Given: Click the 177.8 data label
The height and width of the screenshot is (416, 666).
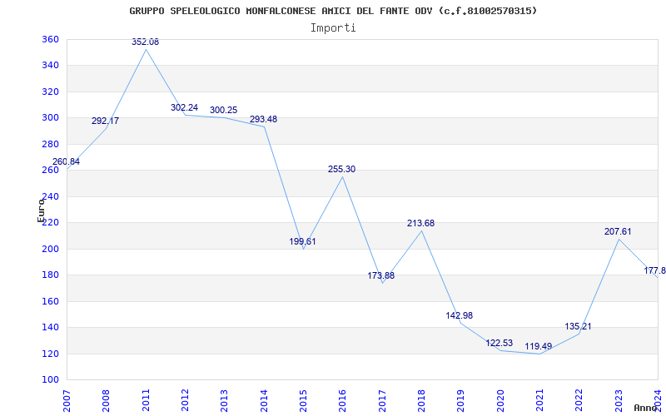Looking at the screenshot, I should [x=655, y=271].
